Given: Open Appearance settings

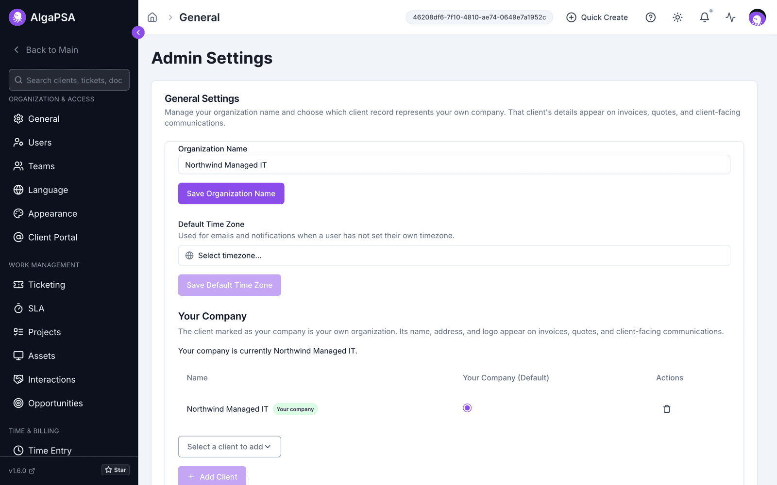Looking at the screenshot, I should [69, 214].
